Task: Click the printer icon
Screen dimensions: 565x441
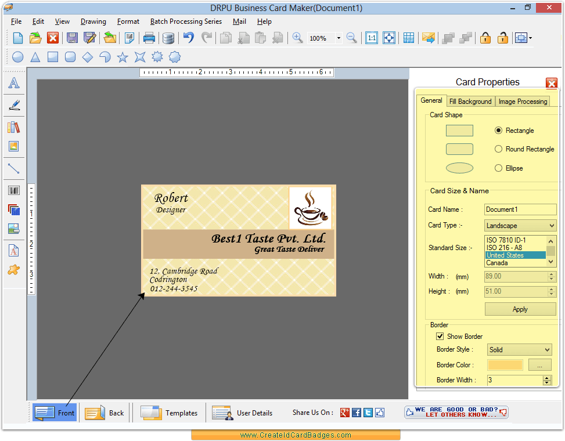Action: (x=149, y=38)
